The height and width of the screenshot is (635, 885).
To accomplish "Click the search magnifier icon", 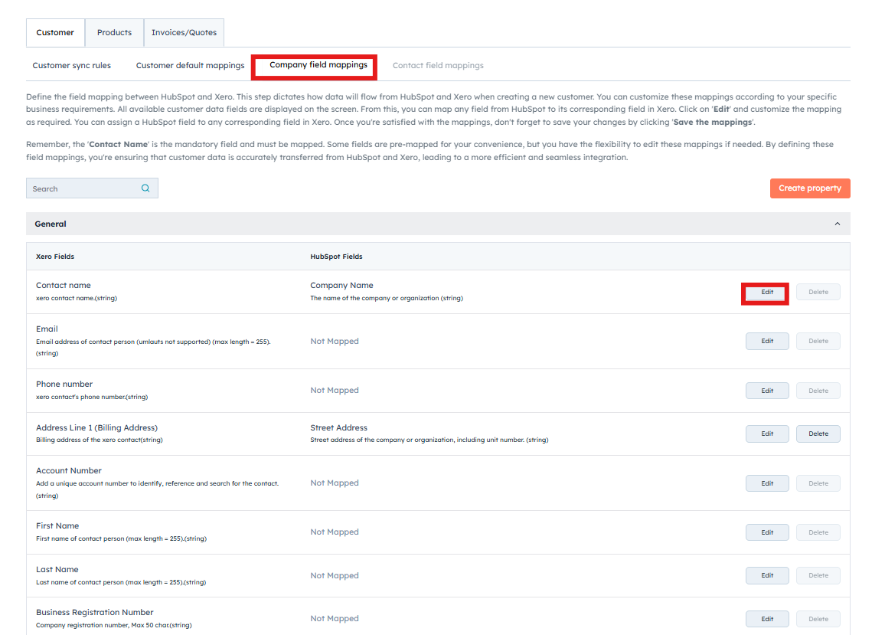I will pyautogui.click(x=145, y=188).
